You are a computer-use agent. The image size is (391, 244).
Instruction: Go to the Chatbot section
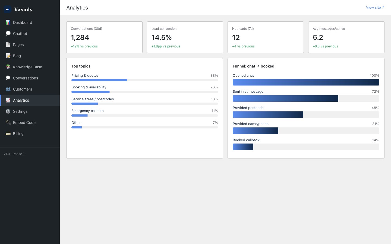pyautogui.click(x=30, y=34)
